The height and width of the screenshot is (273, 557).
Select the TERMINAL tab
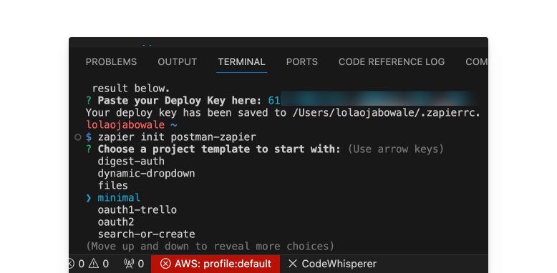pyautogui.click(x=241, y=62)
